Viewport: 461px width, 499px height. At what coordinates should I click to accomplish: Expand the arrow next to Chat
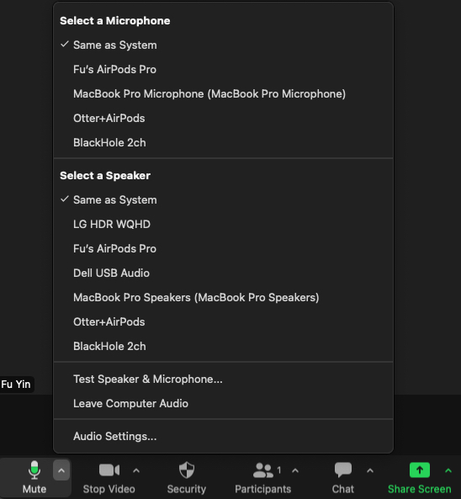coord(370,470)
